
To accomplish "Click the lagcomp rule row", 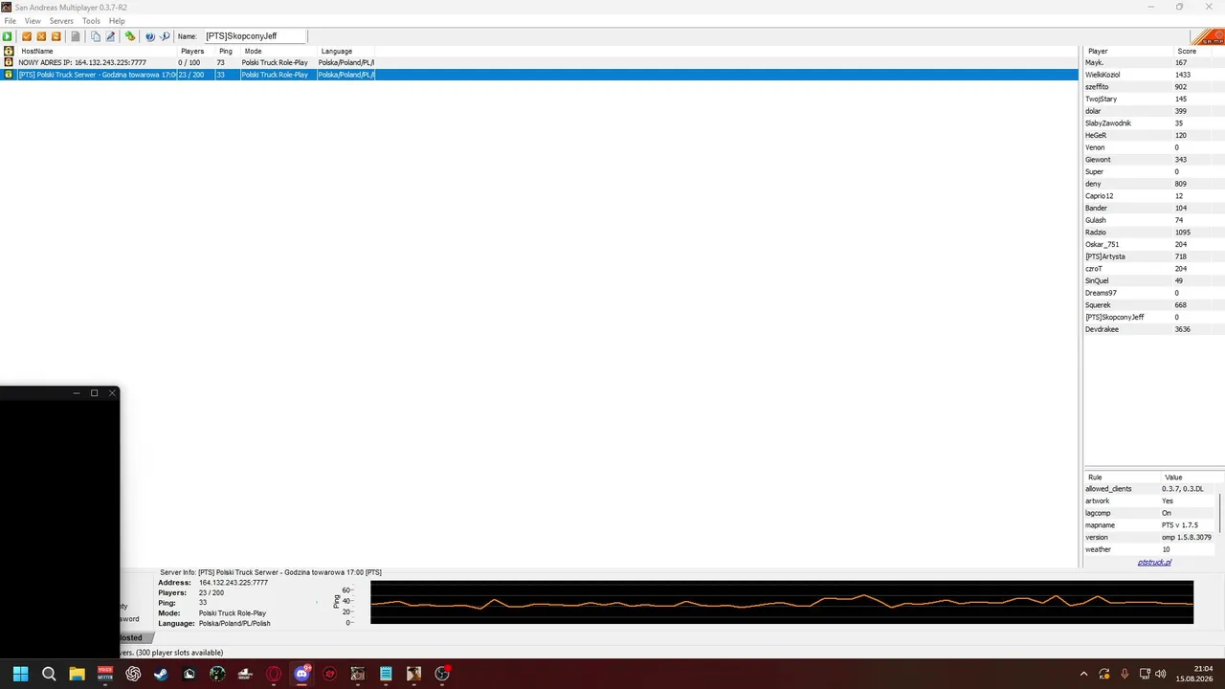I will pos(1149,513).
